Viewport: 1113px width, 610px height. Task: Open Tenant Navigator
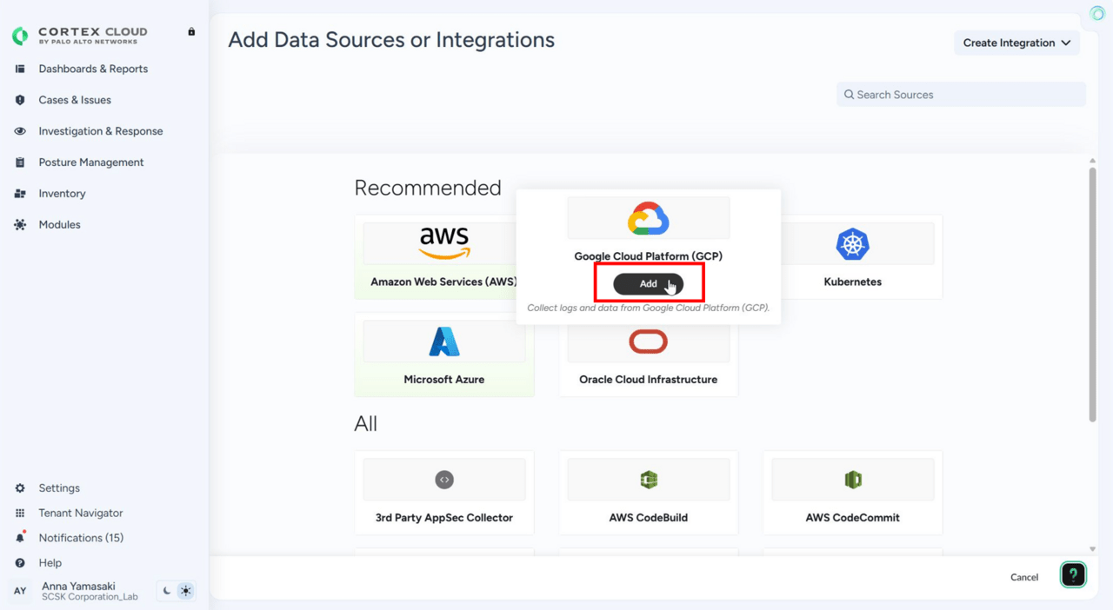(x=81, y=514)
